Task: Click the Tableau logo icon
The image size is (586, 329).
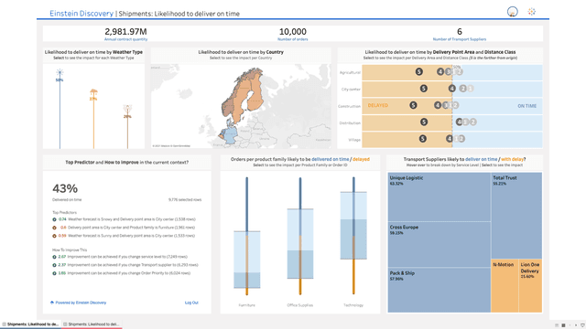Action: (531, 12)
